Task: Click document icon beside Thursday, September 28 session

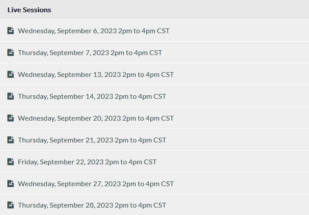Action: coord(11,205)
